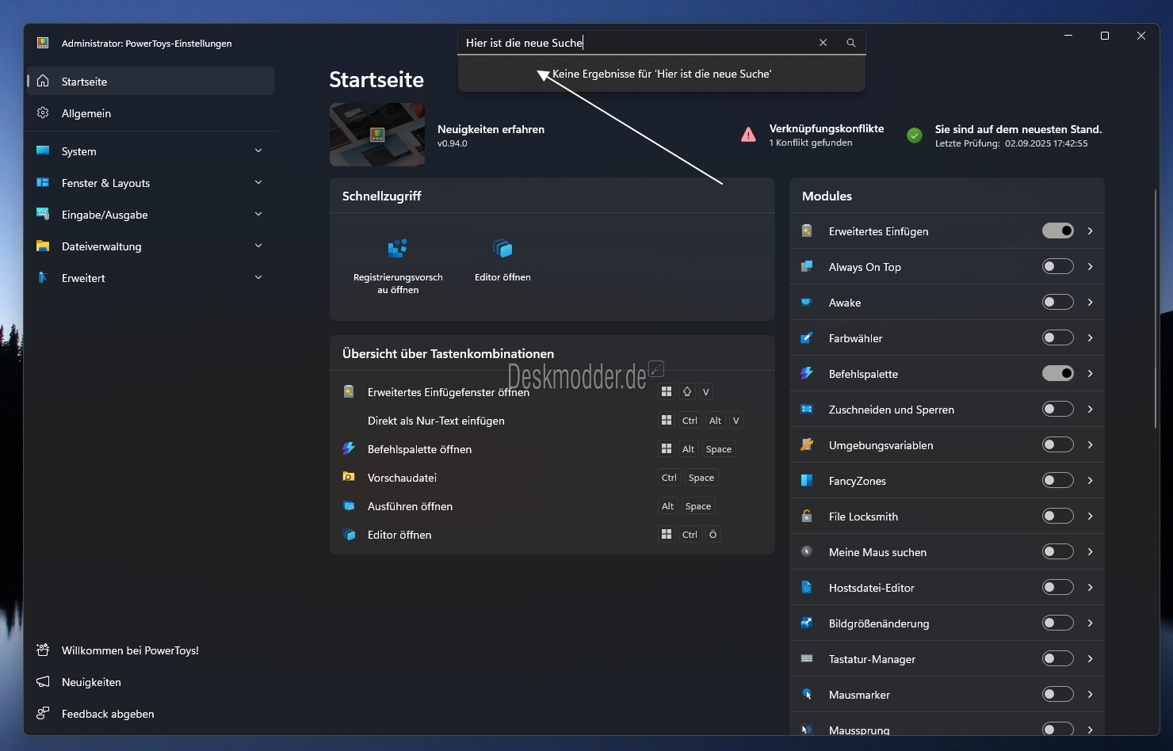
Task: Click the Tastatur-Manager keyboard icon
Action: (x=807, y=658)
